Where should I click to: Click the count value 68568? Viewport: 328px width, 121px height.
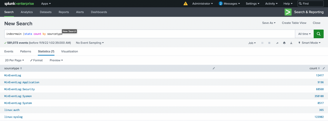[320, 89]
